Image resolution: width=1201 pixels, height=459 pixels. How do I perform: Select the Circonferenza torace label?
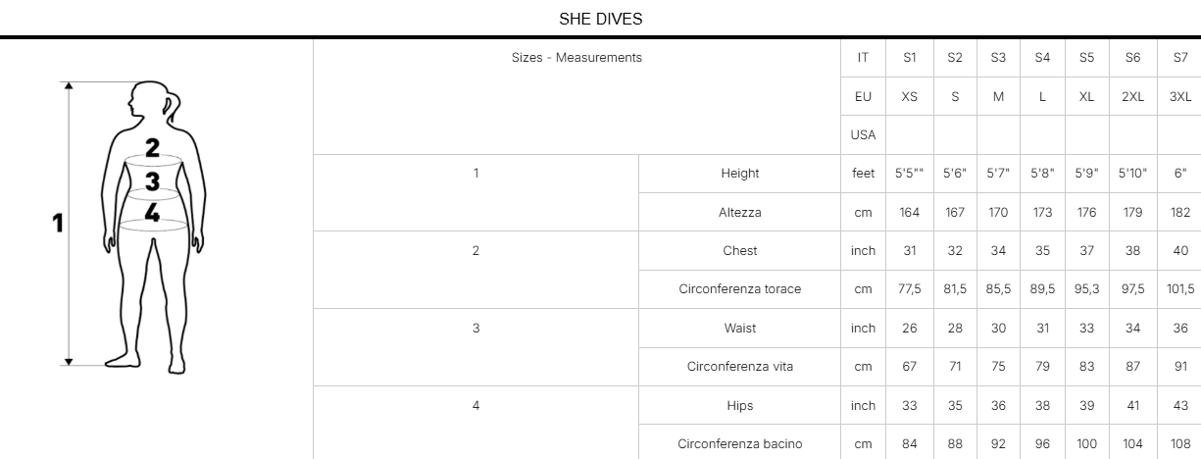[739, 289]
